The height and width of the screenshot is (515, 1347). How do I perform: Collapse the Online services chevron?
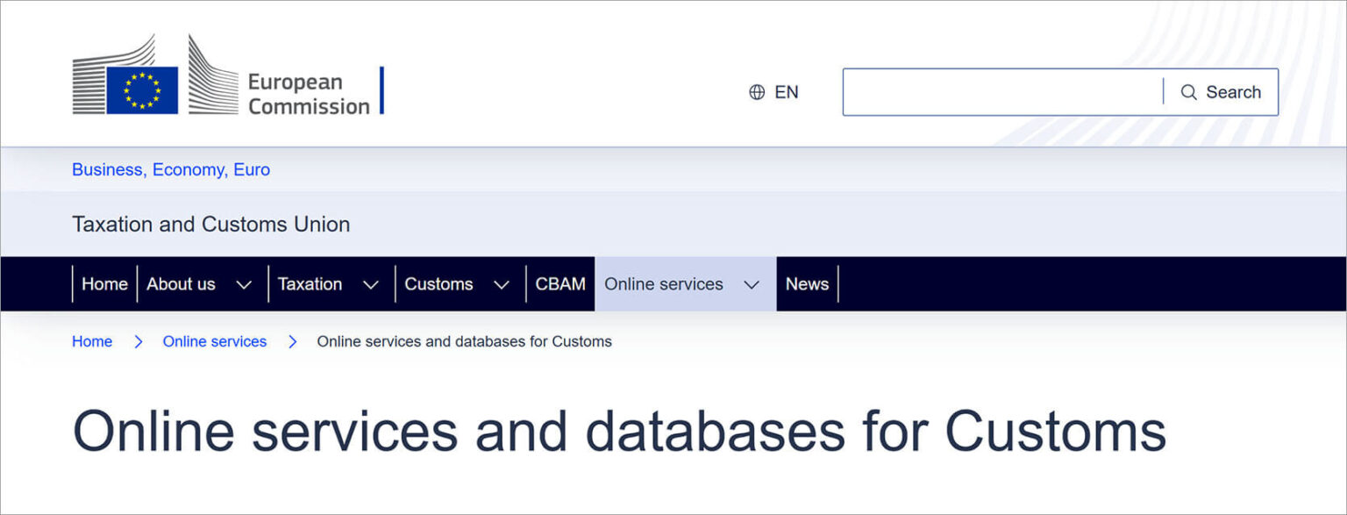(752, 284)
